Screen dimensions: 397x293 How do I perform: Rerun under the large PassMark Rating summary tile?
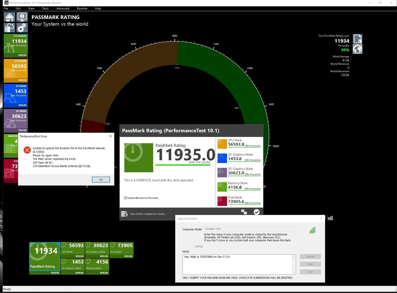[55, 273]
